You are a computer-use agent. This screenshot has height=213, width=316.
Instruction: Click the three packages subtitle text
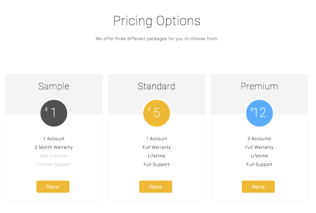(x=157, y=39)
